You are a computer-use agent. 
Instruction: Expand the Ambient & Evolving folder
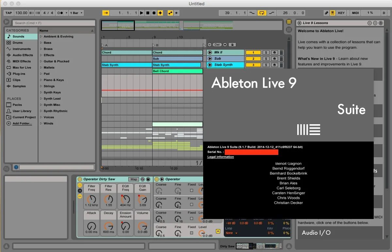(x=41, y=37)
